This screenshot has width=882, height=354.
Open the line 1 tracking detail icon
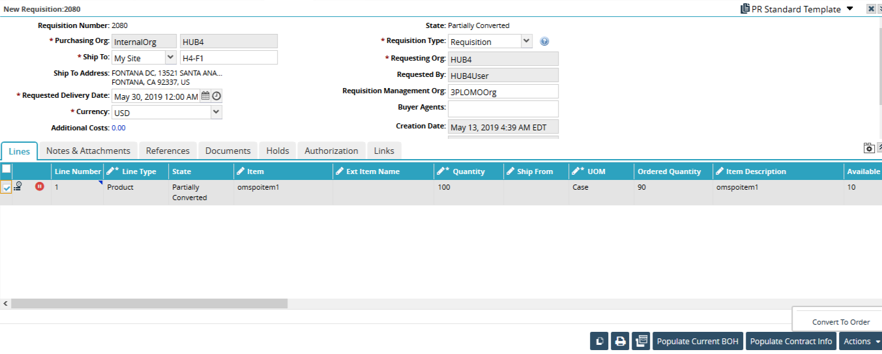click(x=18, y=186)
